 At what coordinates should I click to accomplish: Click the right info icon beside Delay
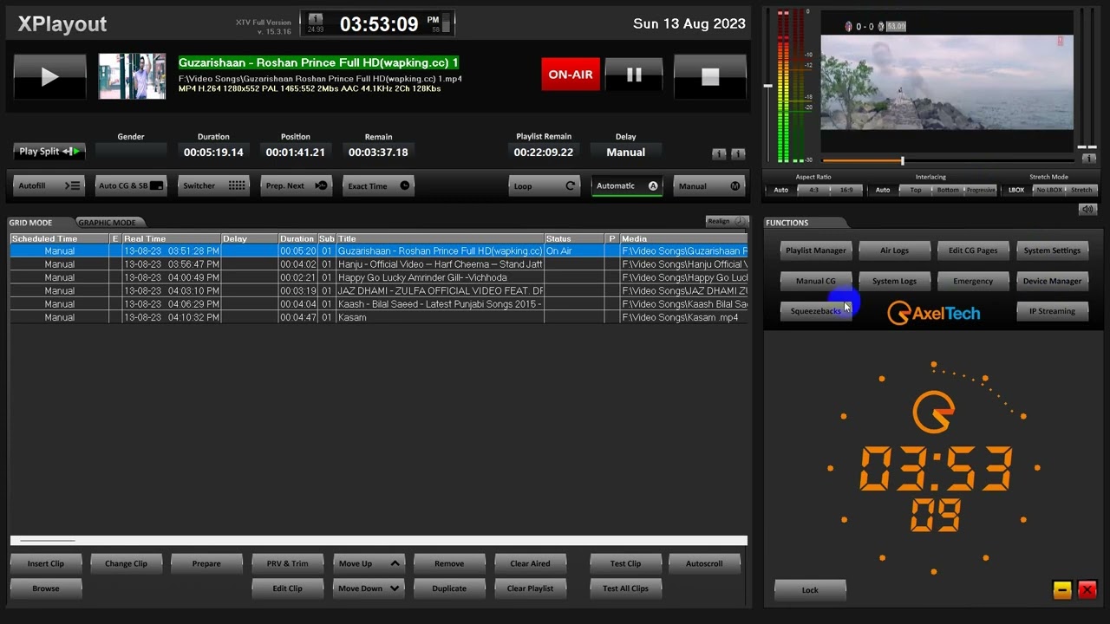pyautogui.click(x=738, y=153)
